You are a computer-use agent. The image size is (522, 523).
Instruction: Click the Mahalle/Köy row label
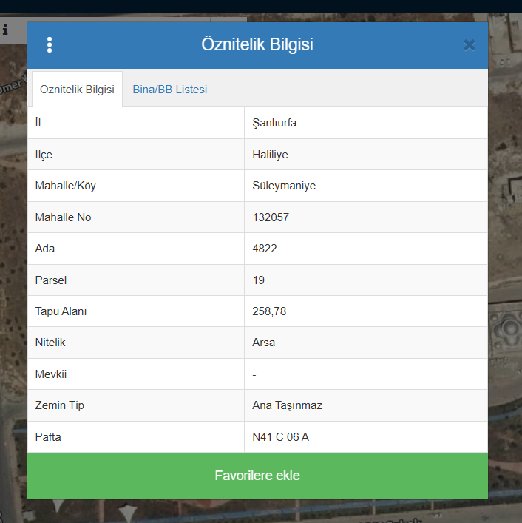tap(65, 186)
